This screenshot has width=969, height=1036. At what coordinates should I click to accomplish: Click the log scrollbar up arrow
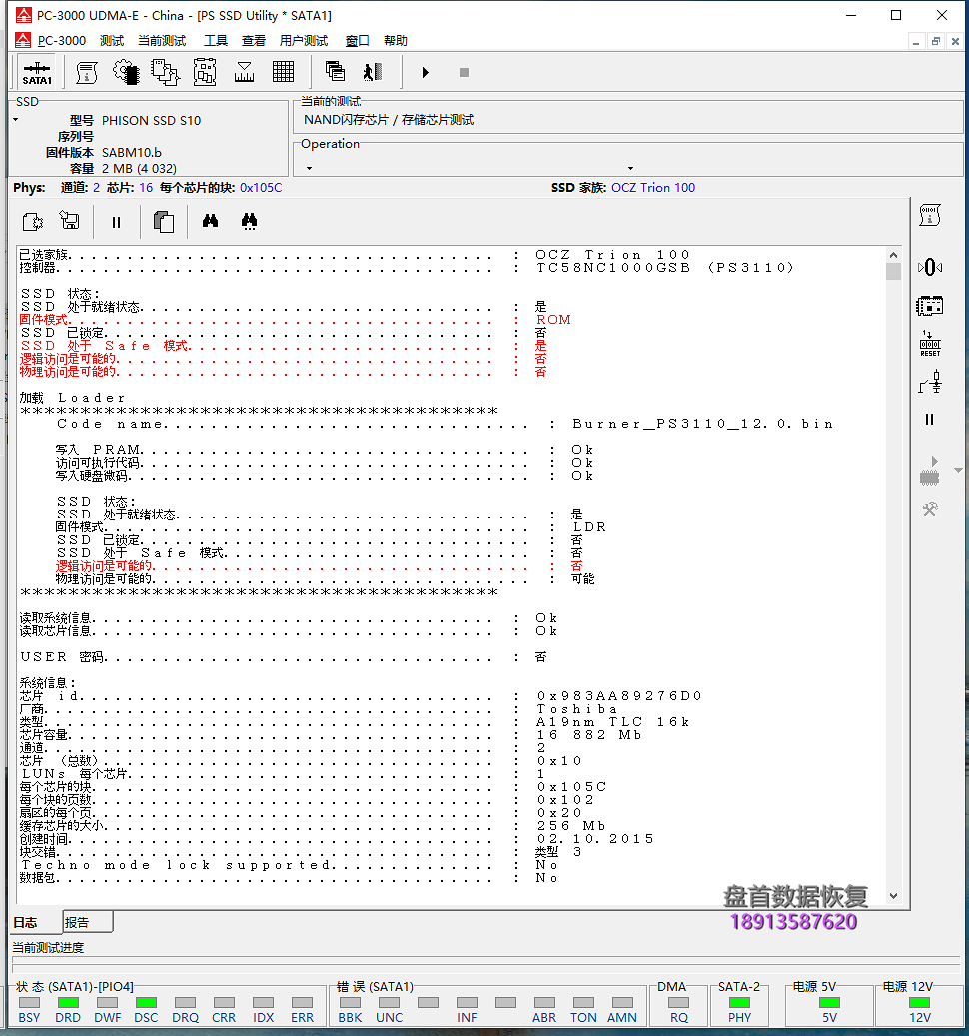(893, 255)
